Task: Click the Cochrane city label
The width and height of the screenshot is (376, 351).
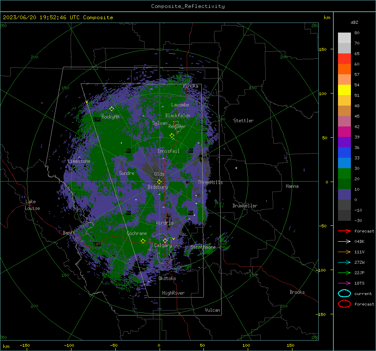Action: (137, 233)
